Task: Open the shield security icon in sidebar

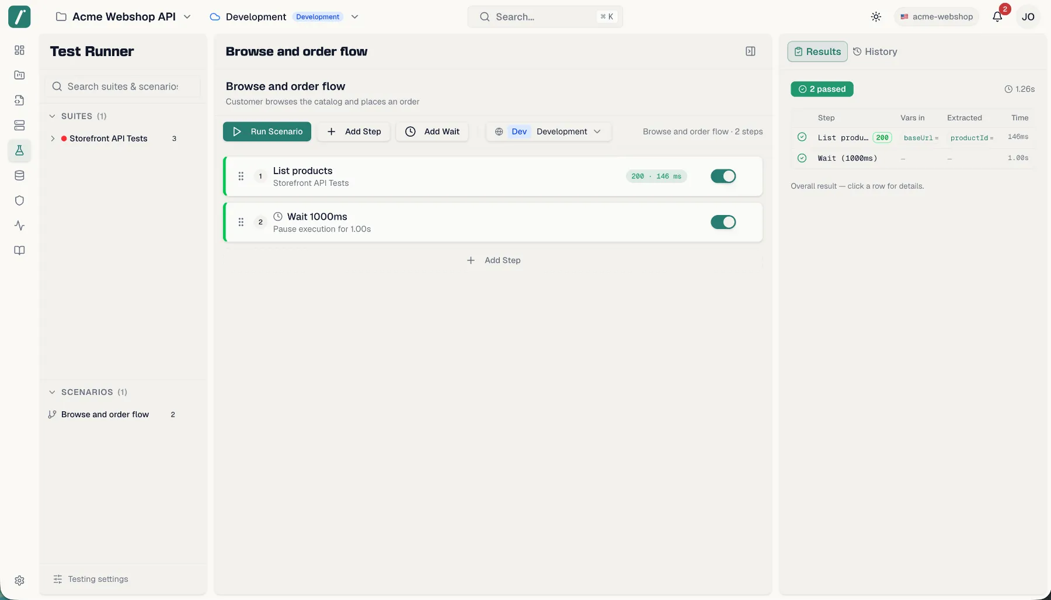Action: click(x=19, y=200)
